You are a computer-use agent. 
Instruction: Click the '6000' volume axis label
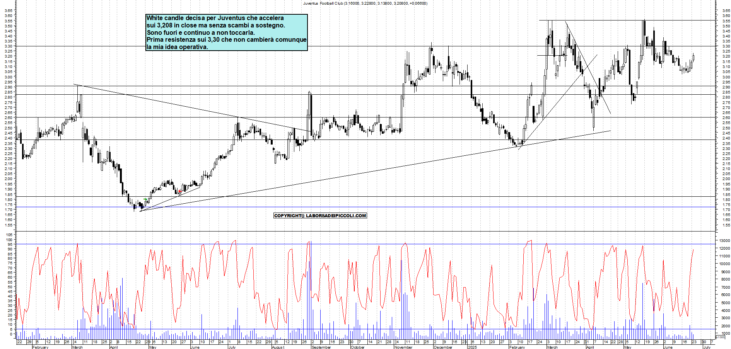tap(726, 295)
